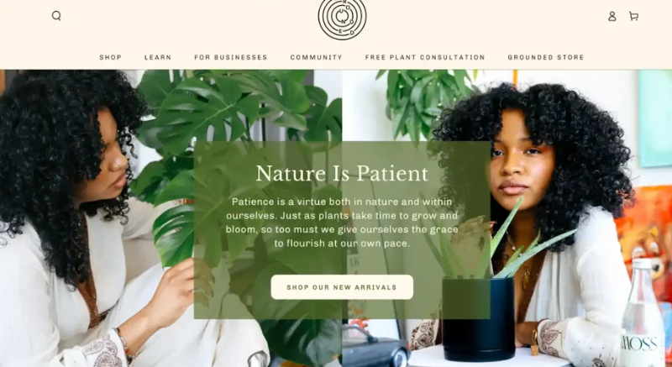Go to For Businesses page
Screen dimensions: 672x367
click(x=230, y=57)
